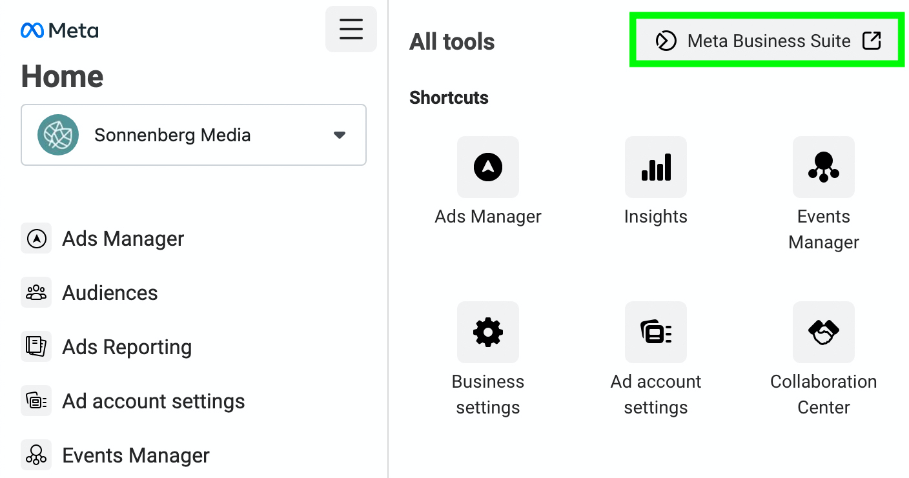Screen dimensions: 909x478
Task: Select Ads Manager in the left menu
Action: pyautogui.click(x=123, y=239)
